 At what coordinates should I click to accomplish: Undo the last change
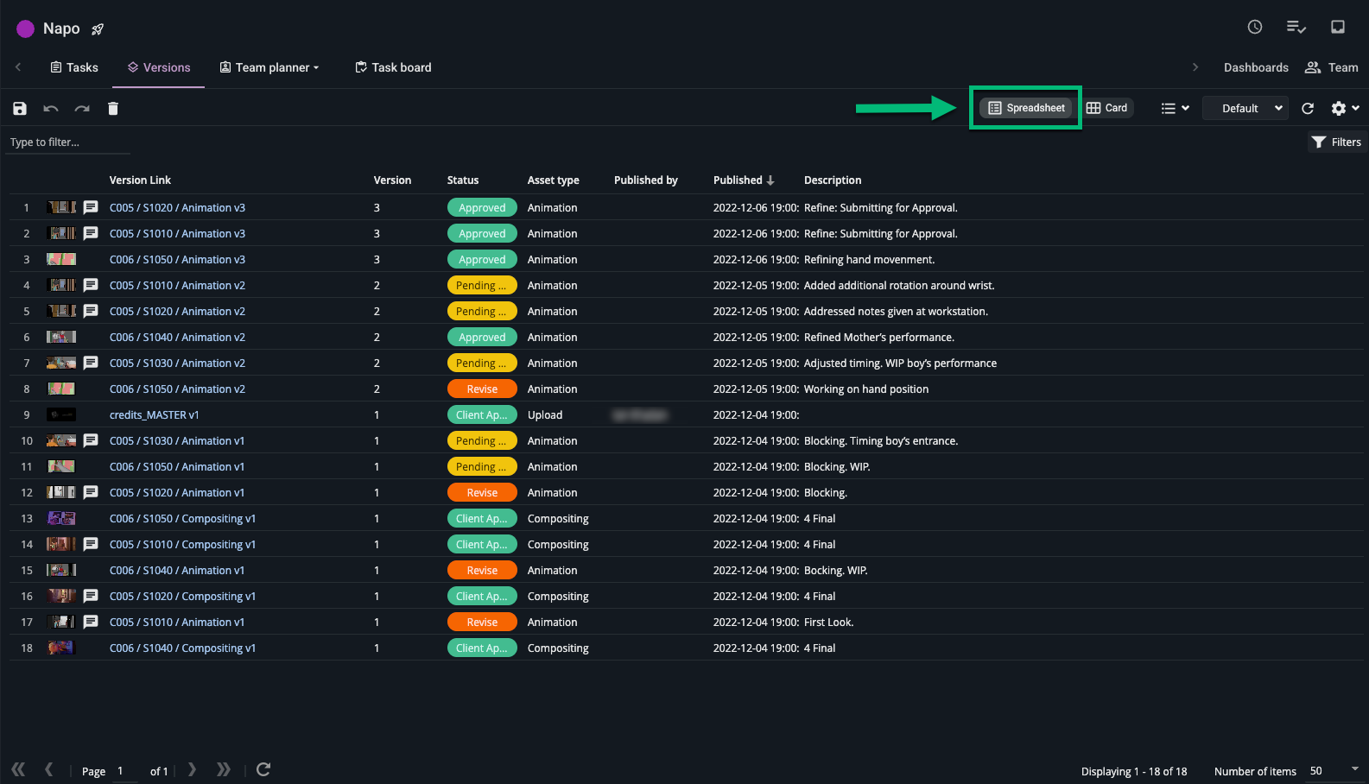51,108
